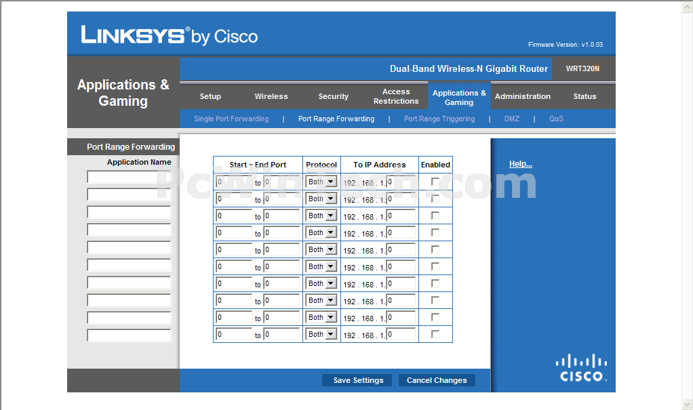Click the scrollbar up arrow
This screenshot has height=410, width=693.
(688, 7)
